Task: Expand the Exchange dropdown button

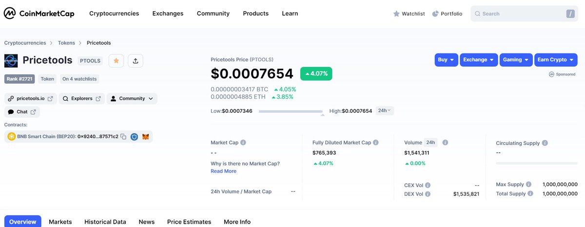Action: (x=479, y=60)
